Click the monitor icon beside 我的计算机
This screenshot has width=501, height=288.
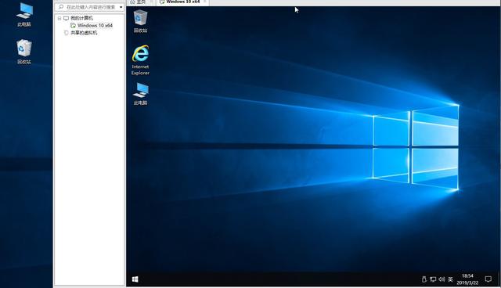tap(66, 19)
